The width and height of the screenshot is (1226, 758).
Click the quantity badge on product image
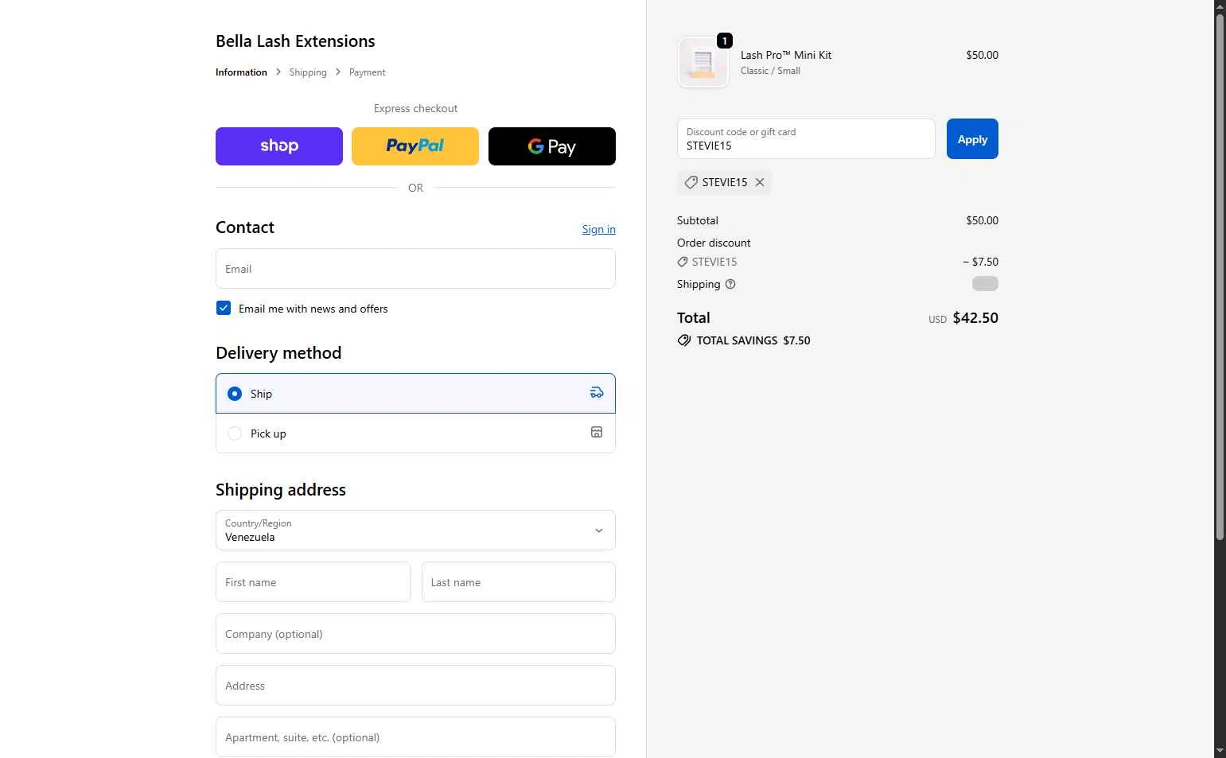[x=725, y=41]
